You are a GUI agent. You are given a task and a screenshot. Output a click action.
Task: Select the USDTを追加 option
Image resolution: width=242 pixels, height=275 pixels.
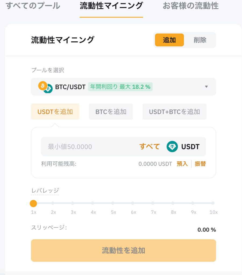coord(55,112)
